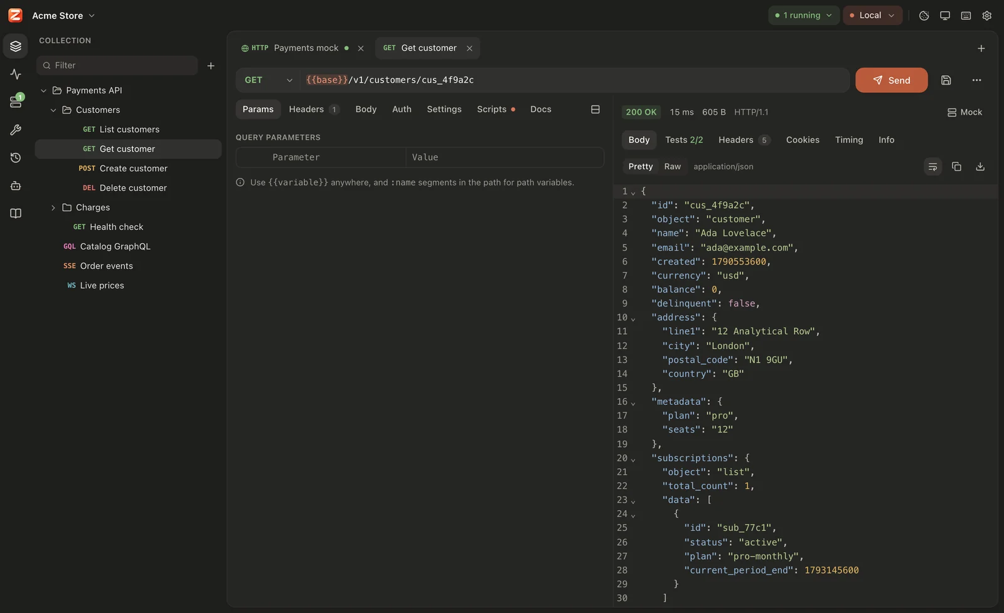Switch to the request Headers tab

pyautogui.click(x=314, y=109)
